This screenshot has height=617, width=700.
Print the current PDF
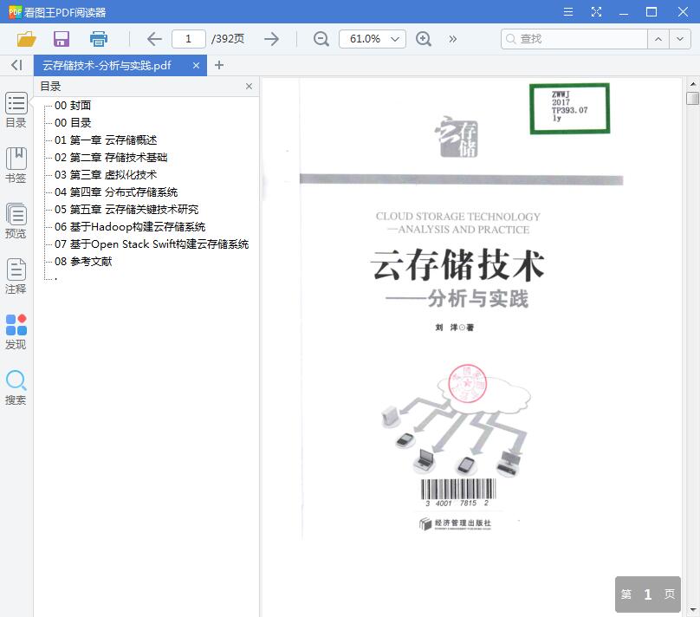click(x=98, y=39)
